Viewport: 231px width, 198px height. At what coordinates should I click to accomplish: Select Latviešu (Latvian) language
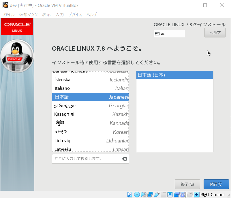(91, 148)
